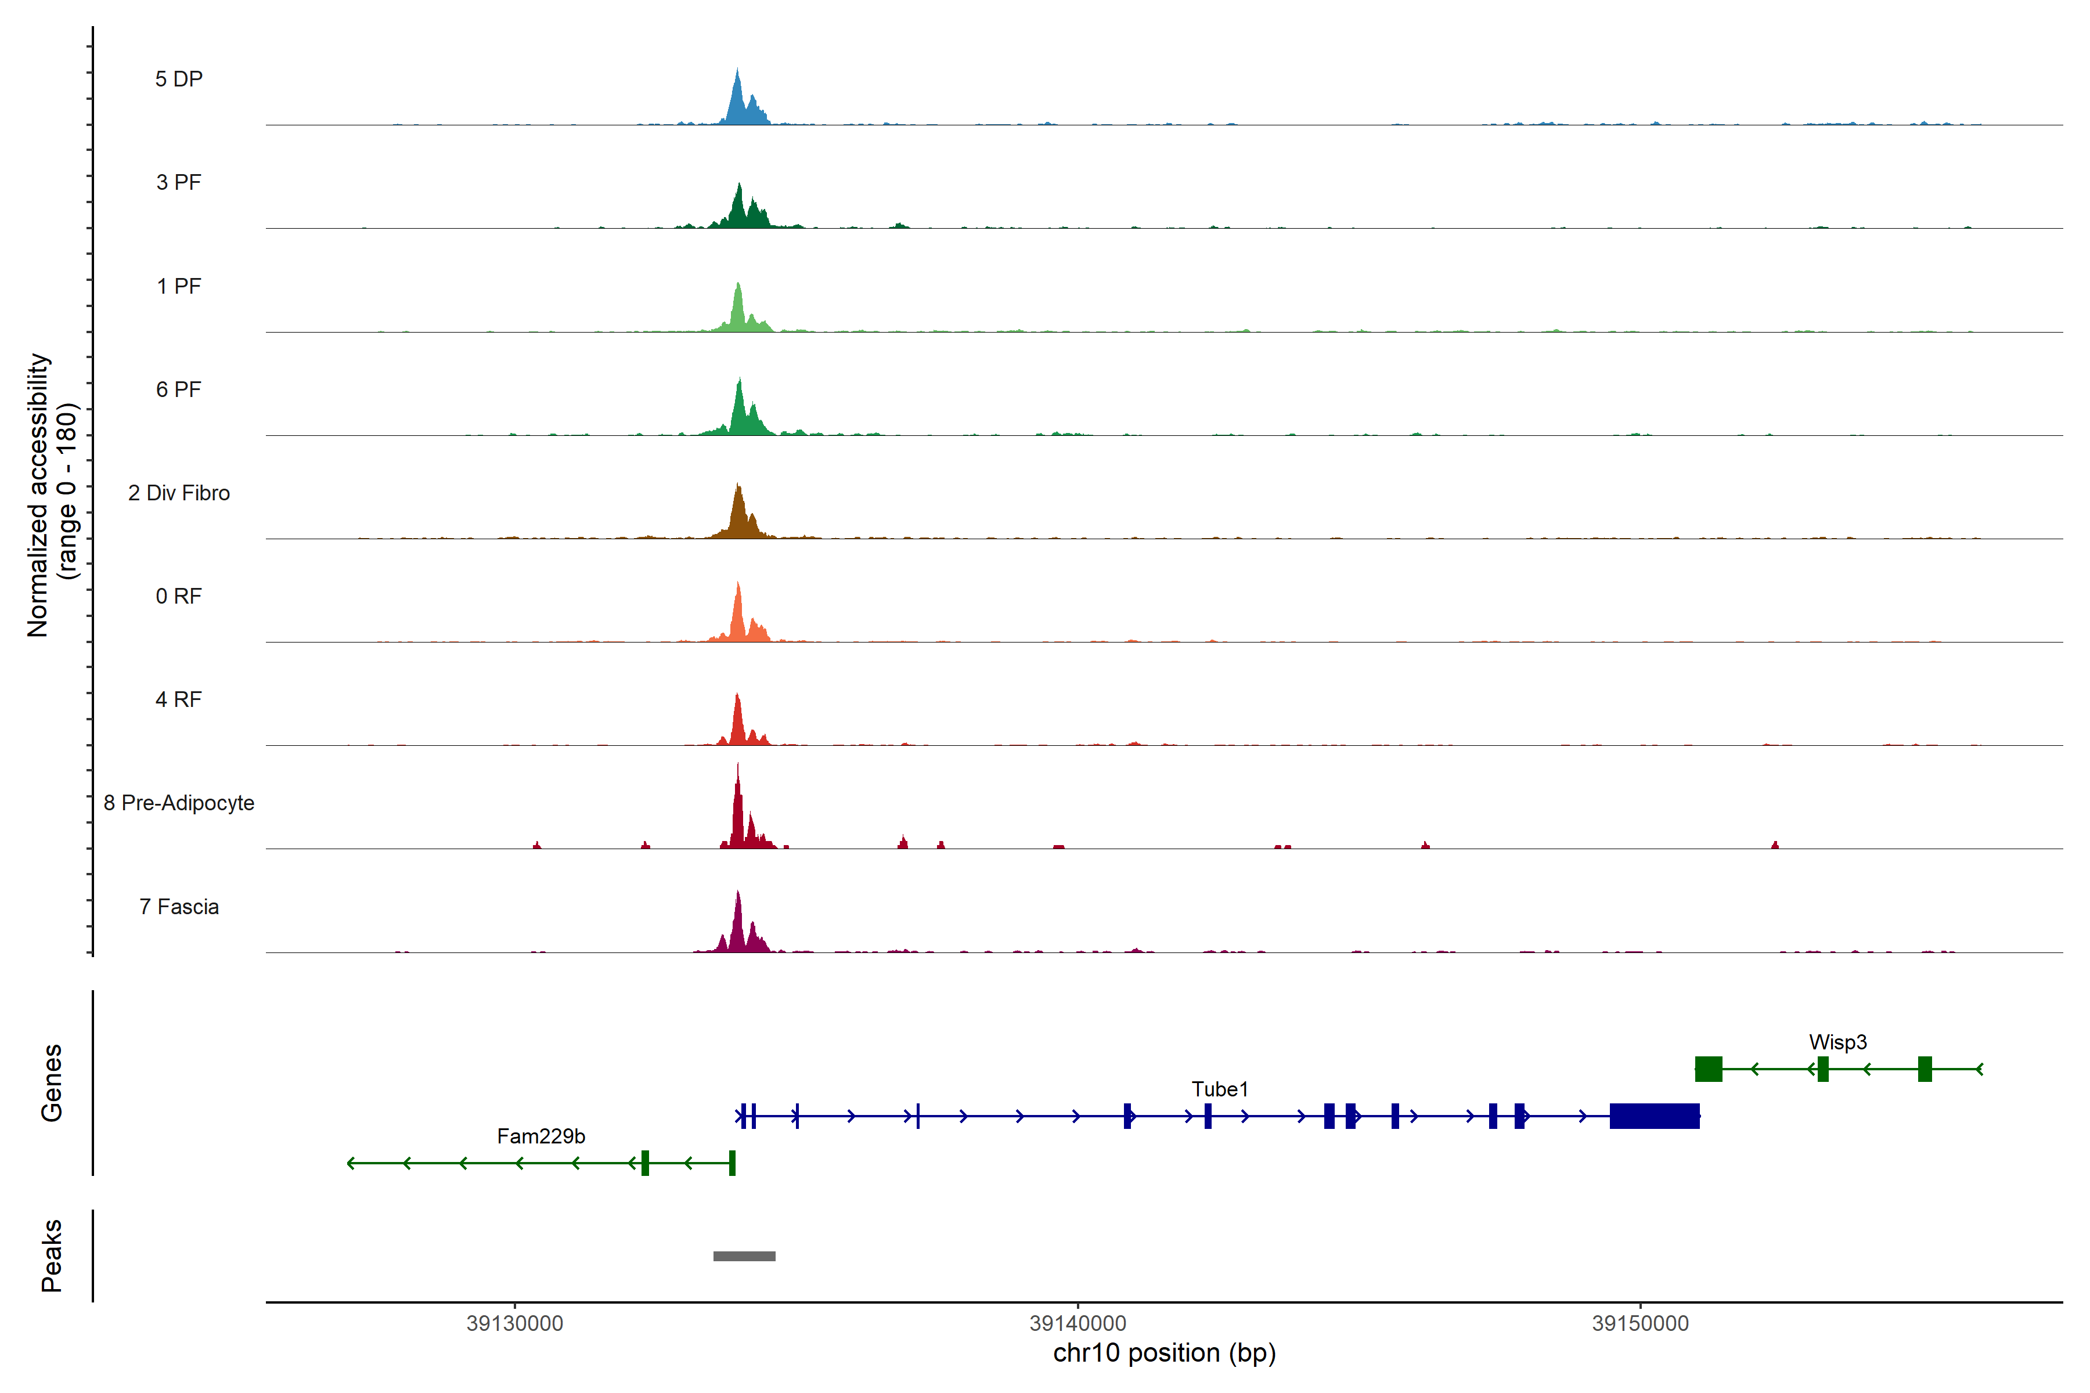Screen dimensions: 2090x1393
Task: Click the 39150000 axis tick label
Action: 1639,1323
